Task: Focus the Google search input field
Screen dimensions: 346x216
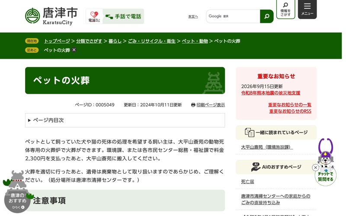Action: (x=233, y=16)
